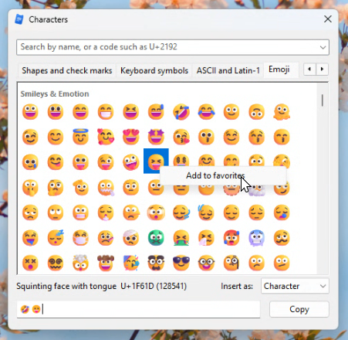Select the face with monocle emoji

click(x=231, y=263)
